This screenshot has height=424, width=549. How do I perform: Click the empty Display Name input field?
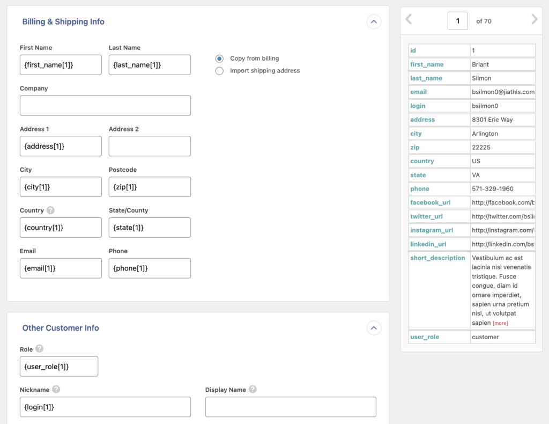coord(290,407)
